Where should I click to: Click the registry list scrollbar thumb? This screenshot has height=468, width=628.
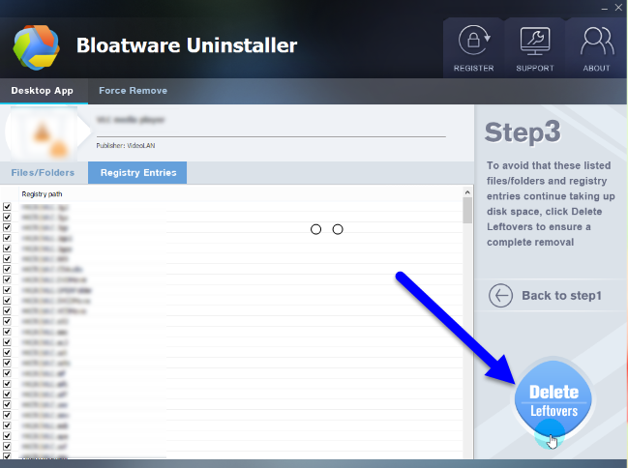coord(467,211)
